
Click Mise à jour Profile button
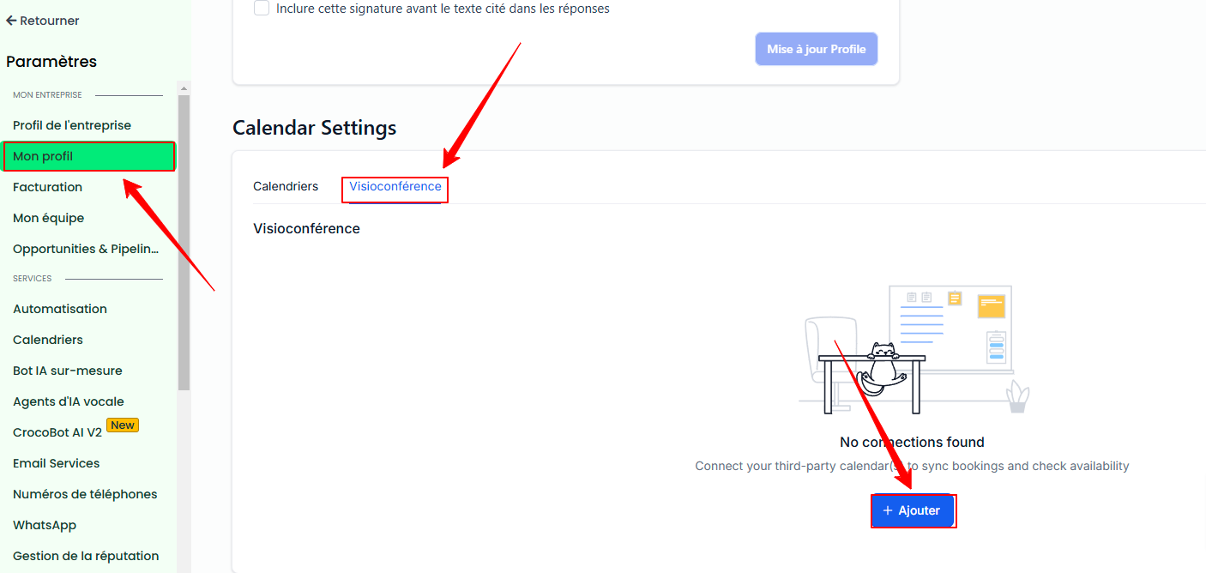pyautogui.click(x=817, y=49)
